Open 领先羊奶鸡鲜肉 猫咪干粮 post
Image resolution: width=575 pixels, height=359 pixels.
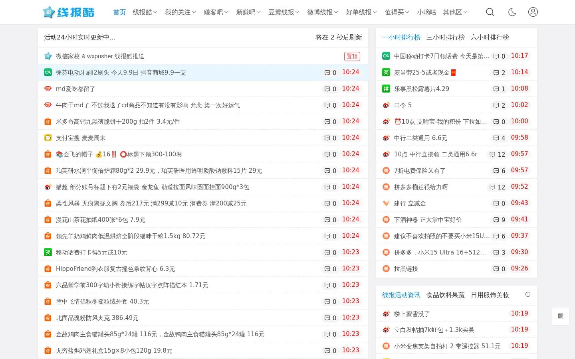point(131,236)
